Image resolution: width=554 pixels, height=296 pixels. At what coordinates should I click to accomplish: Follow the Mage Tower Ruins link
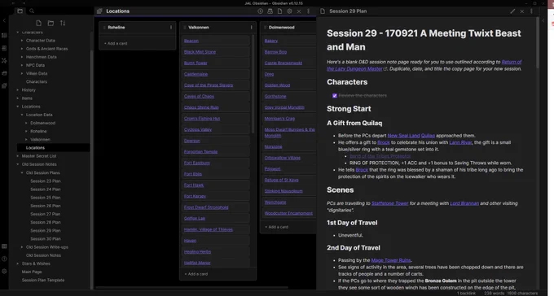point(391,260)
